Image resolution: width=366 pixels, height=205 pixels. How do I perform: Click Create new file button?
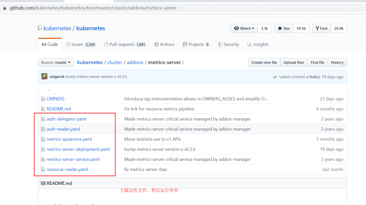coord(264,63)
